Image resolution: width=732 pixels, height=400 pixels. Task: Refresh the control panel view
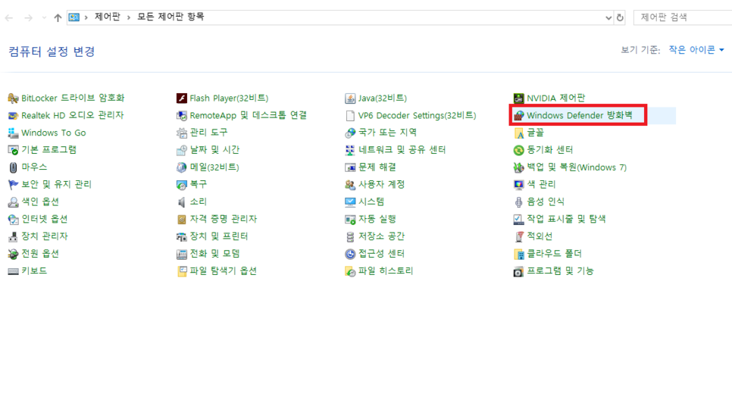tap(620, 17)
